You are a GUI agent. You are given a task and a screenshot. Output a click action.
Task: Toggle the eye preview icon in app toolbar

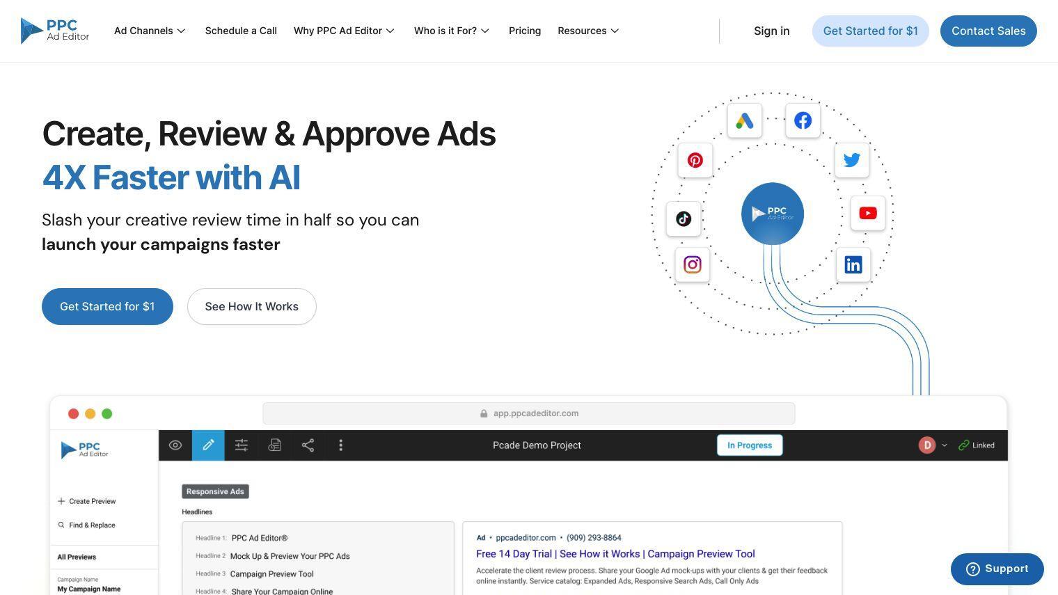175,445
